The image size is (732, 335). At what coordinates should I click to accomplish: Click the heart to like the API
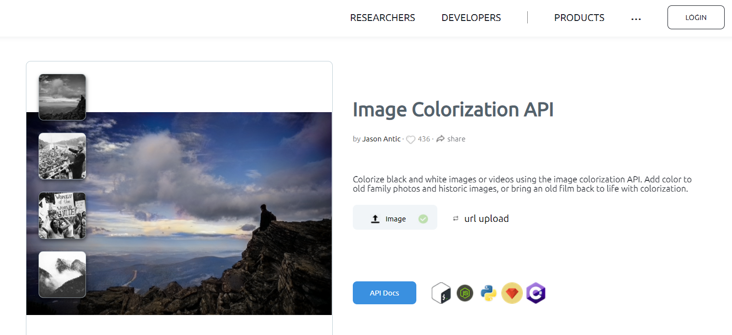[x=410, y=139]
